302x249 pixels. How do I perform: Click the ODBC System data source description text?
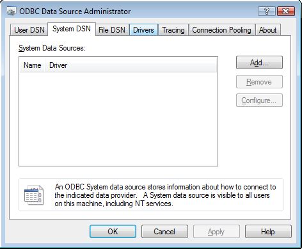click(165, 195)
